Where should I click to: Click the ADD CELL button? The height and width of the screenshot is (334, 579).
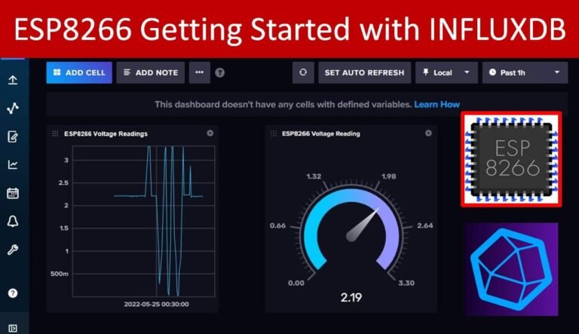[x=79, y=73]
